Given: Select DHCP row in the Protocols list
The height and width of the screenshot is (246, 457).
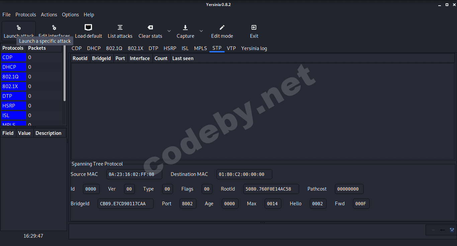Looking at the screenshot, I should pos(31,67).
